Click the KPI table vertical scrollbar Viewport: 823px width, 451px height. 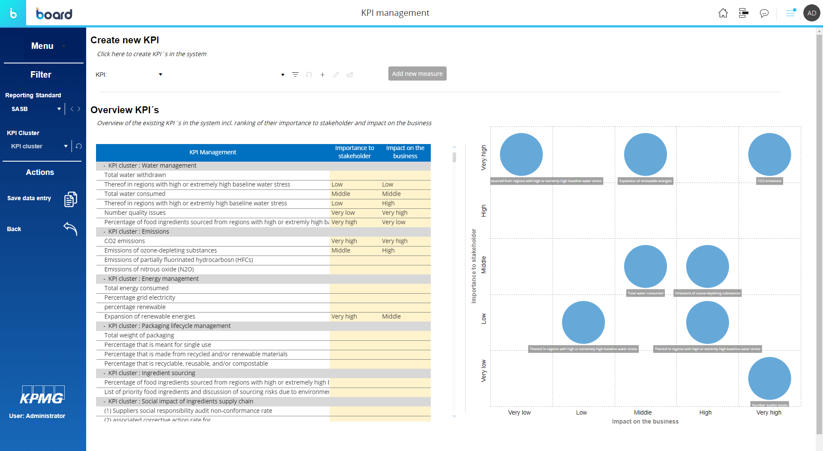(x=454, y=158)
